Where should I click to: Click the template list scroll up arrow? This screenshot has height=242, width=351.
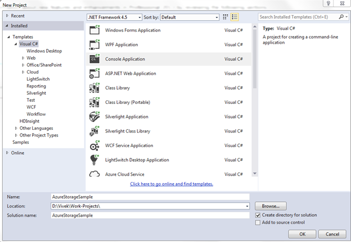255,26
